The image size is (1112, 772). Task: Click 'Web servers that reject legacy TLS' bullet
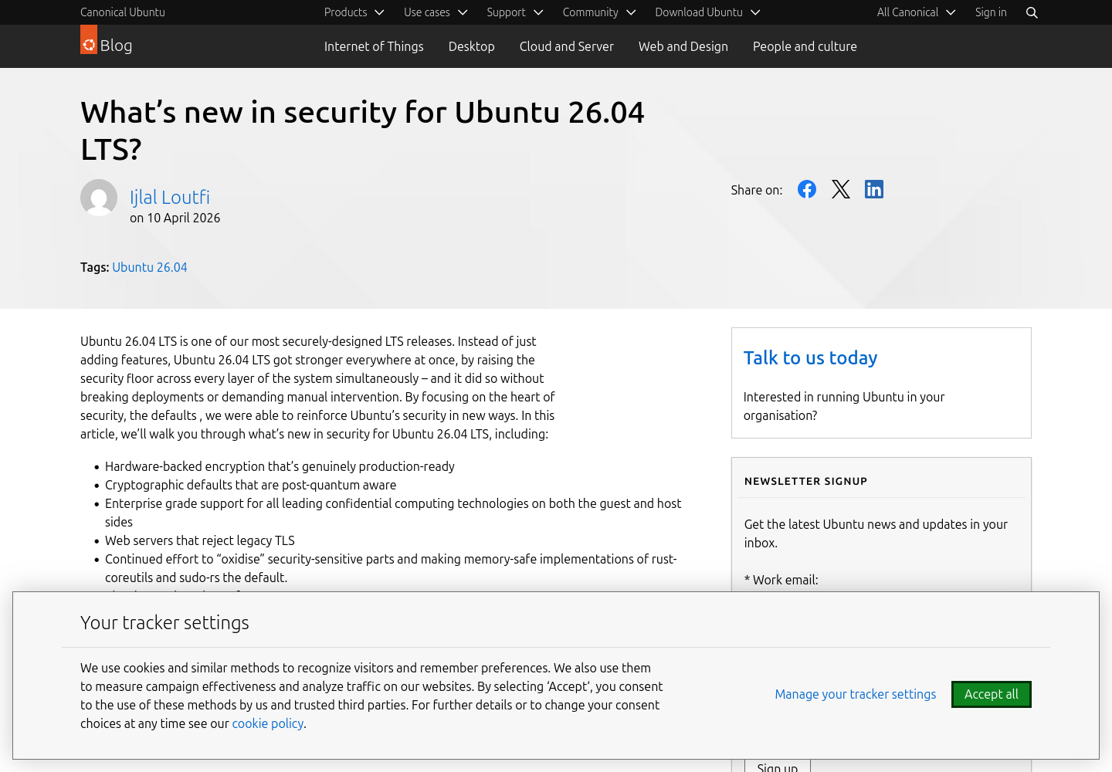(x=200, y=540)
